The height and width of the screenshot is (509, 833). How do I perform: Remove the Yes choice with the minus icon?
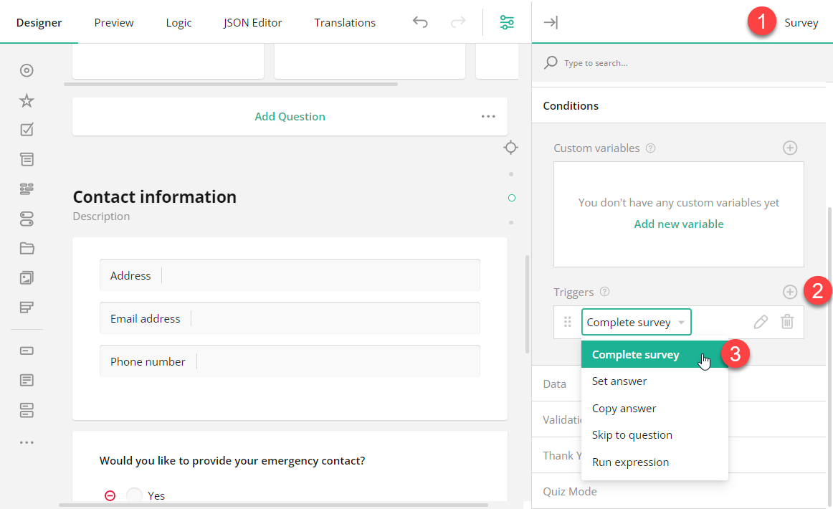[x=109, y=495]
